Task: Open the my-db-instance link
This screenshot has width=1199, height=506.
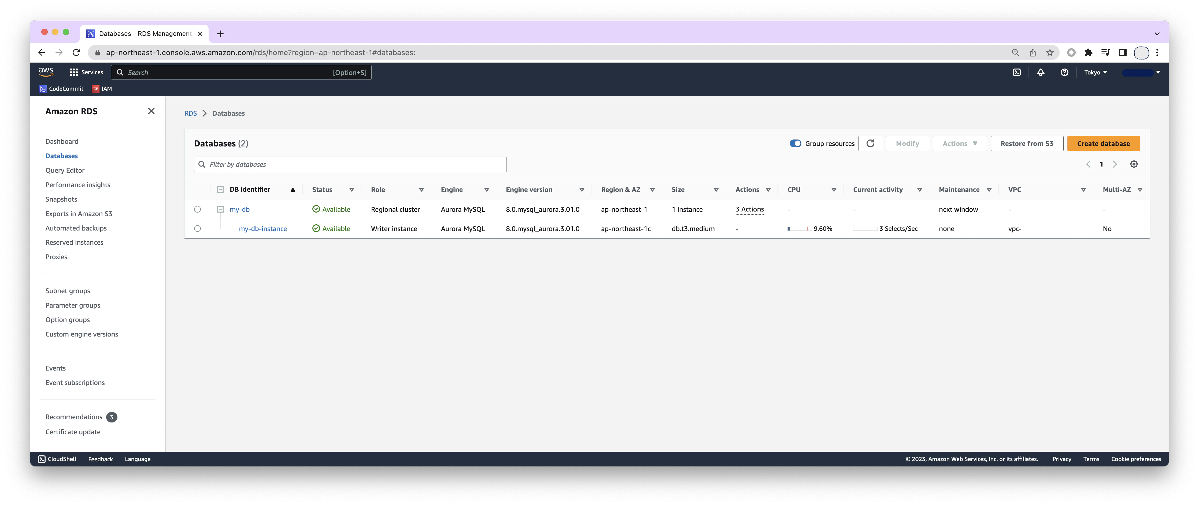Action: (262, 229)
